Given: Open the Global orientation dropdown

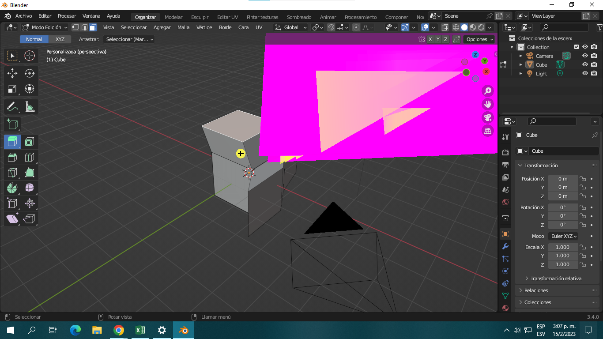Looking at the screenshot, I should pos(291,27).
